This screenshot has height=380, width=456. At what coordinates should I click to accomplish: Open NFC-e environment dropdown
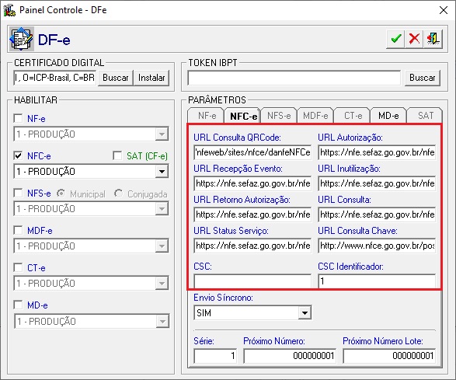(162, 172)
